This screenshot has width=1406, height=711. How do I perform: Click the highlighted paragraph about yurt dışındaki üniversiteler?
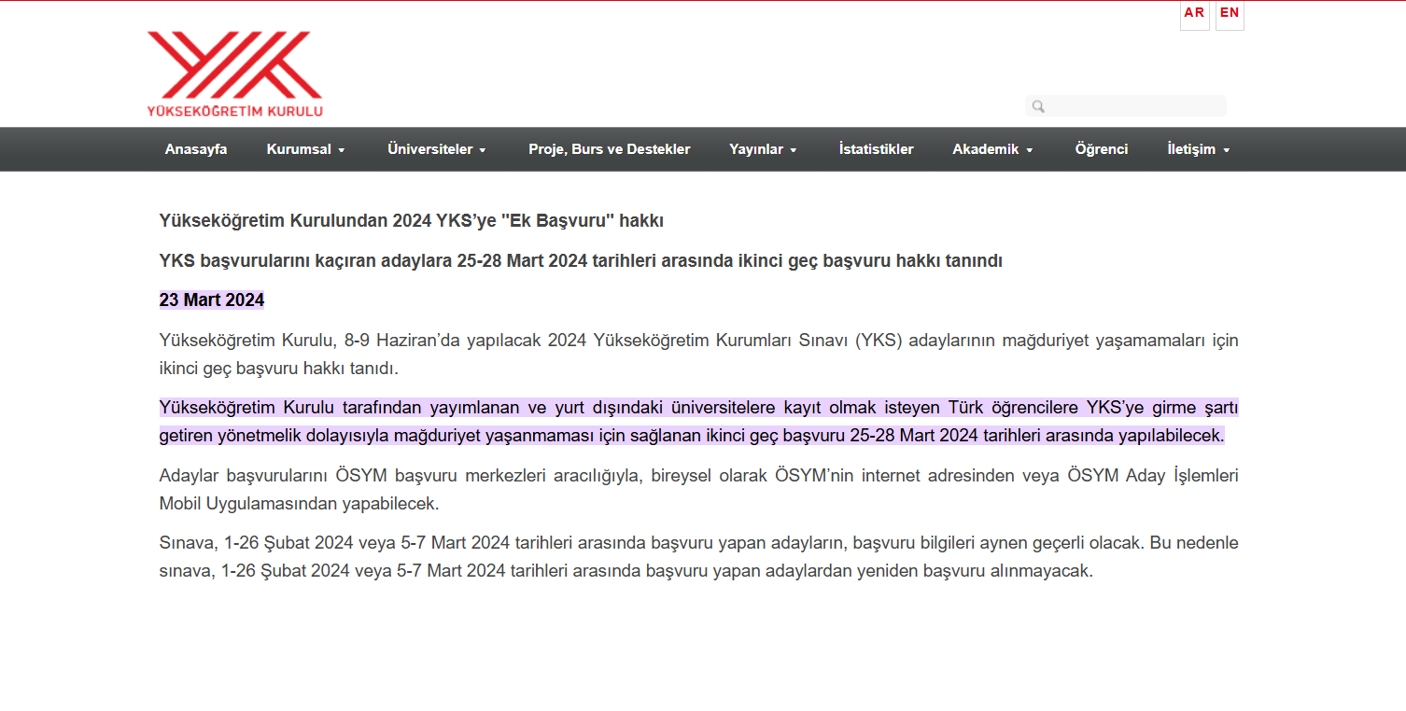pos(698,422)
